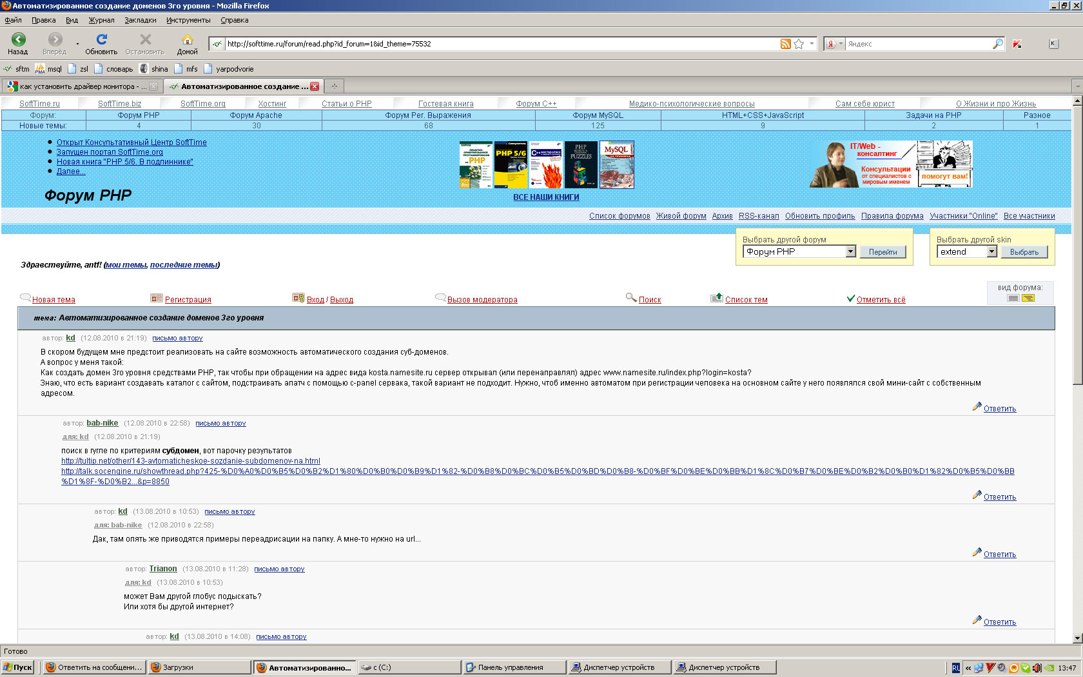
Task: Click the green checkmark Отметить всё icon
Action: pyautogui.click(x=850, y=299)
